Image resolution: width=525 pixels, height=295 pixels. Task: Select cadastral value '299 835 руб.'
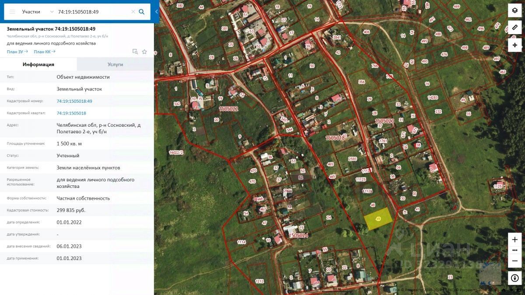(x=71, y=210)
